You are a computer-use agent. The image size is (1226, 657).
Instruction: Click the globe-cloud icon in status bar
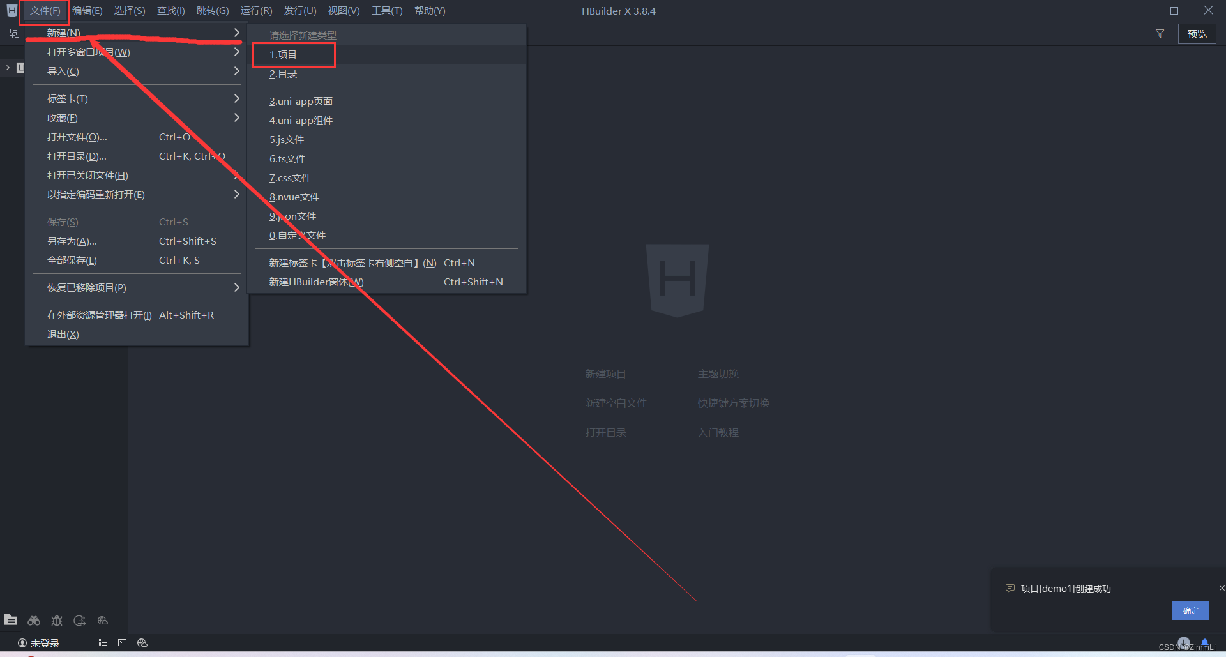(142, 643)
